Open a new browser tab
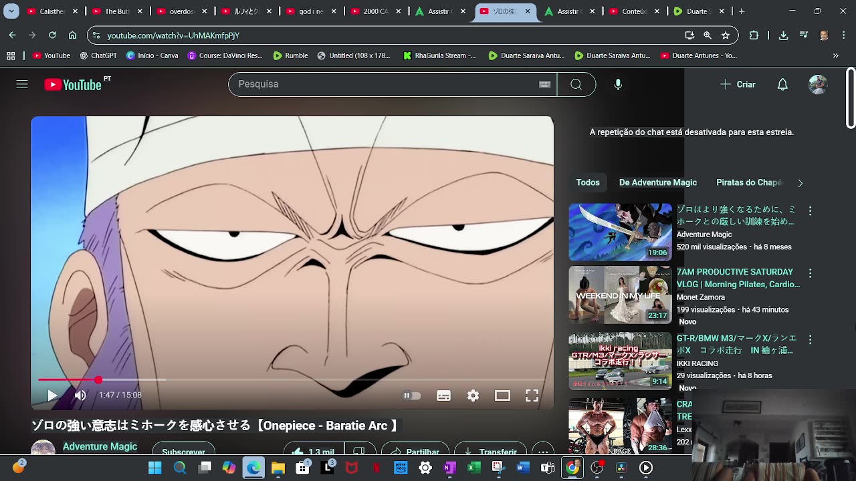The image size is (856, 481). [x=742, y=11]
